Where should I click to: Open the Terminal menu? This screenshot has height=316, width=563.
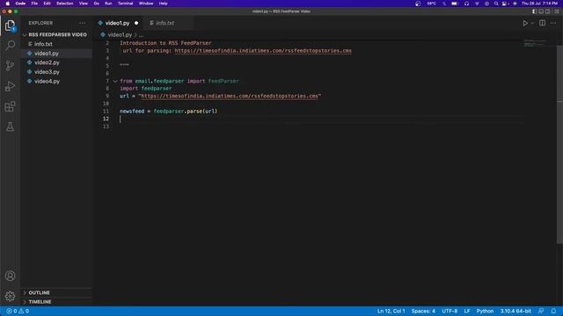[125, 4]
